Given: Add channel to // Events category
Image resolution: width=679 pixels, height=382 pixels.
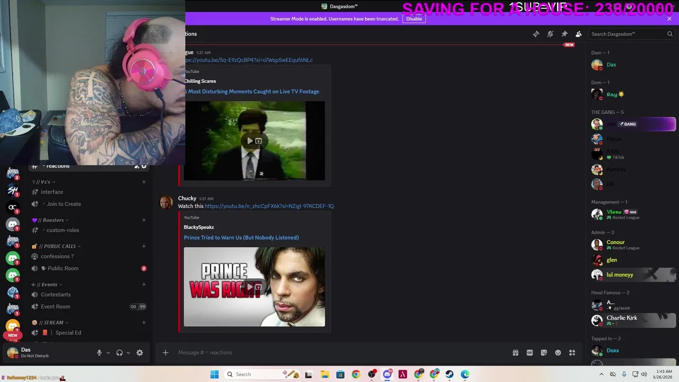Looking at the screenshot, I should 144,284.
